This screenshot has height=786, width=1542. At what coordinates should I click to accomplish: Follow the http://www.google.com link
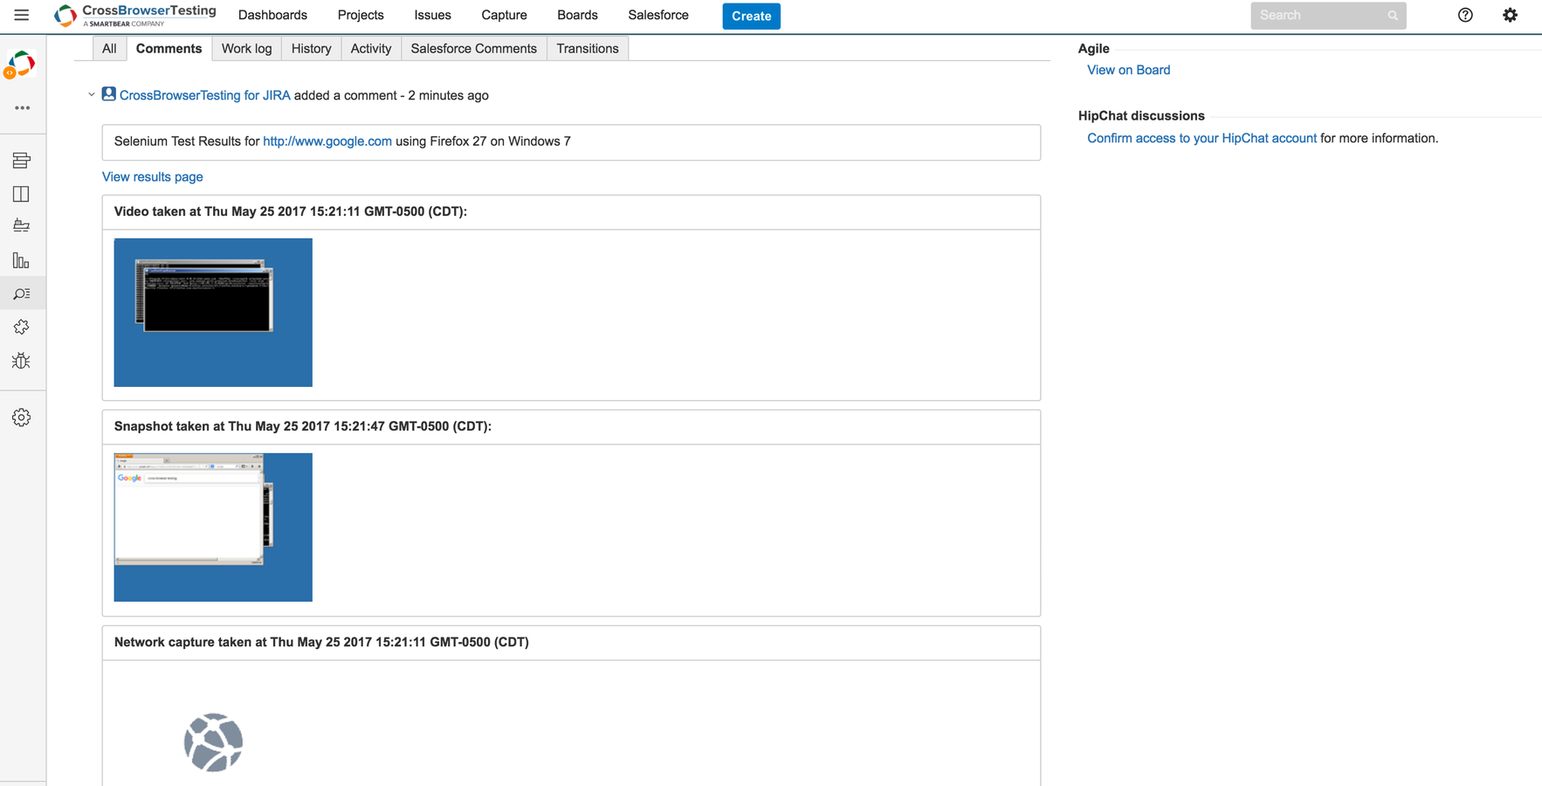coord(327,141)
